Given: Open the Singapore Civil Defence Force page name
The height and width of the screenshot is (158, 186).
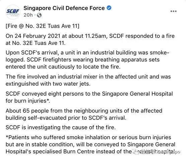Looking at the screenshot, I should [x=64, y=8].
